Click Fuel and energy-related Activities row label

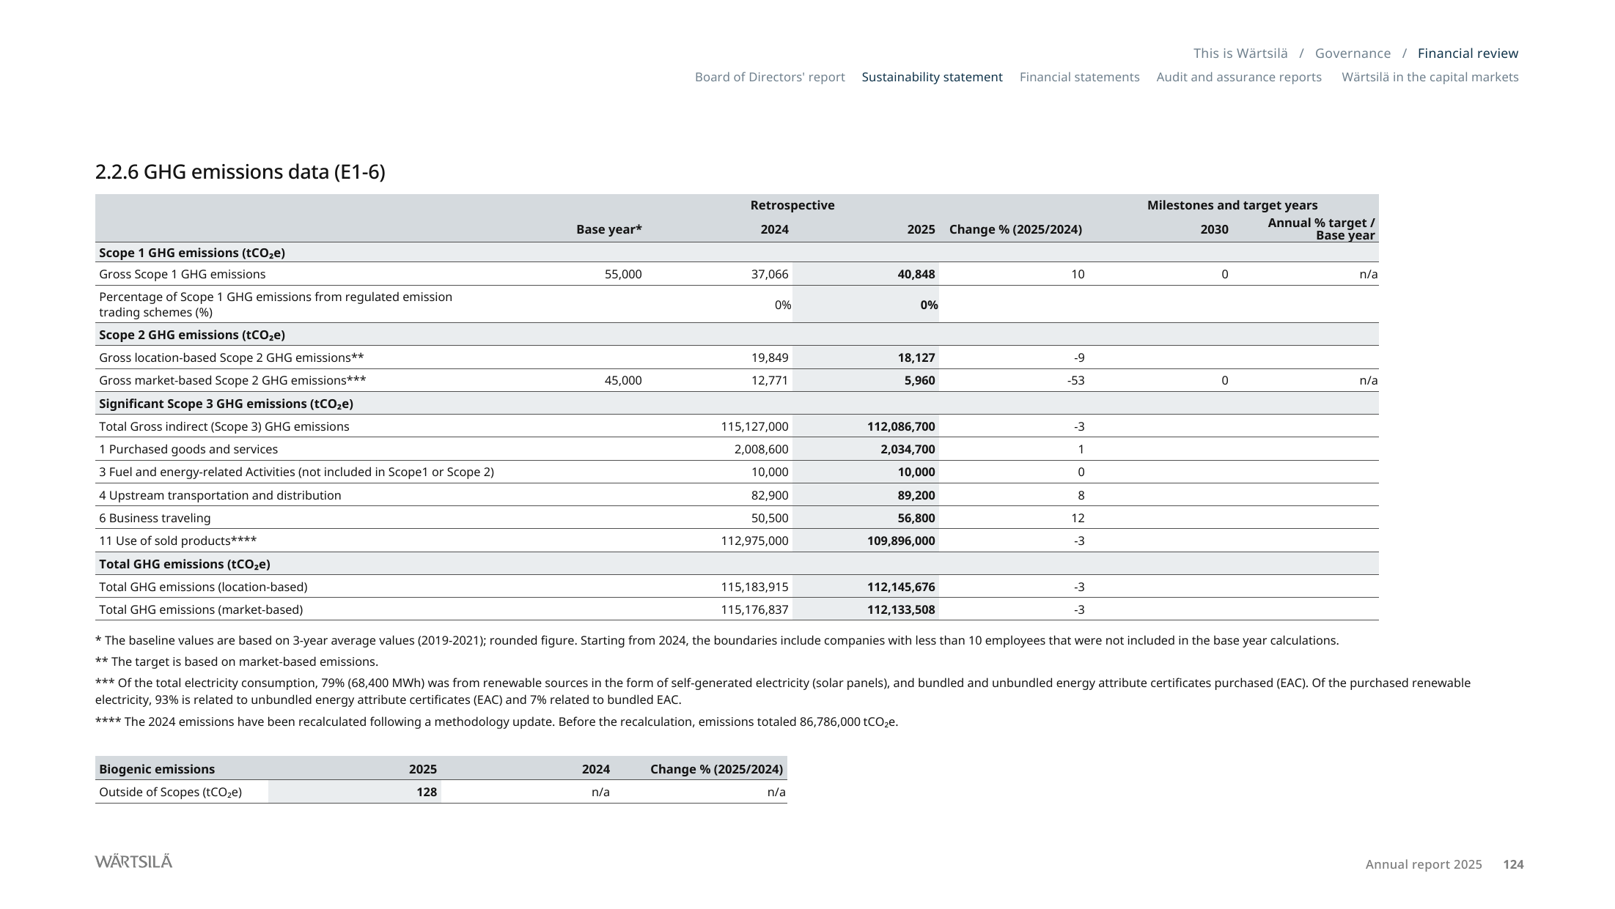pos(296,472)
